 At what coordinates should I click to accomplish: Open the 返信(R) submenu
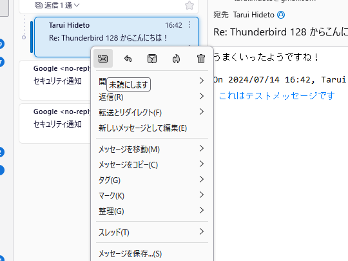tap(152, 97)
